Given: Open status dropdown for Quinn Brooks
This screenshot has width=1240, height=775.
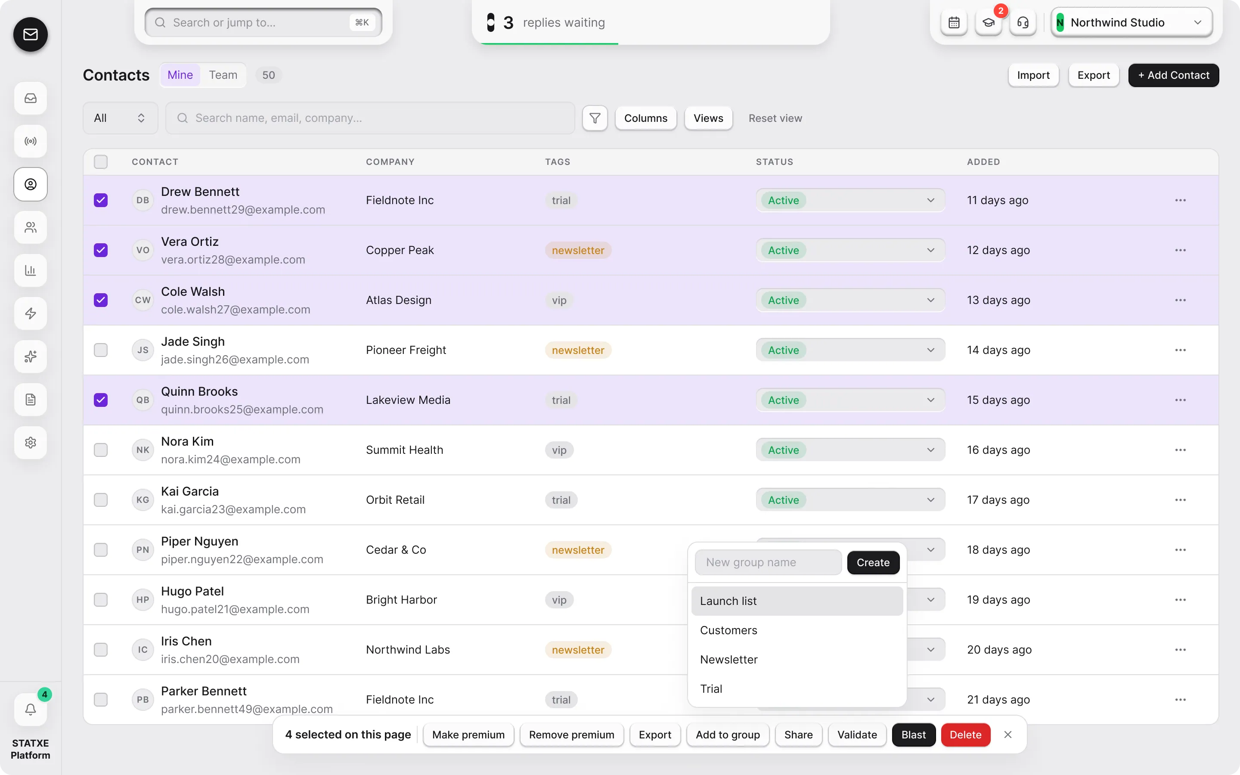Looking at the screenshot, I should (850, 400).
